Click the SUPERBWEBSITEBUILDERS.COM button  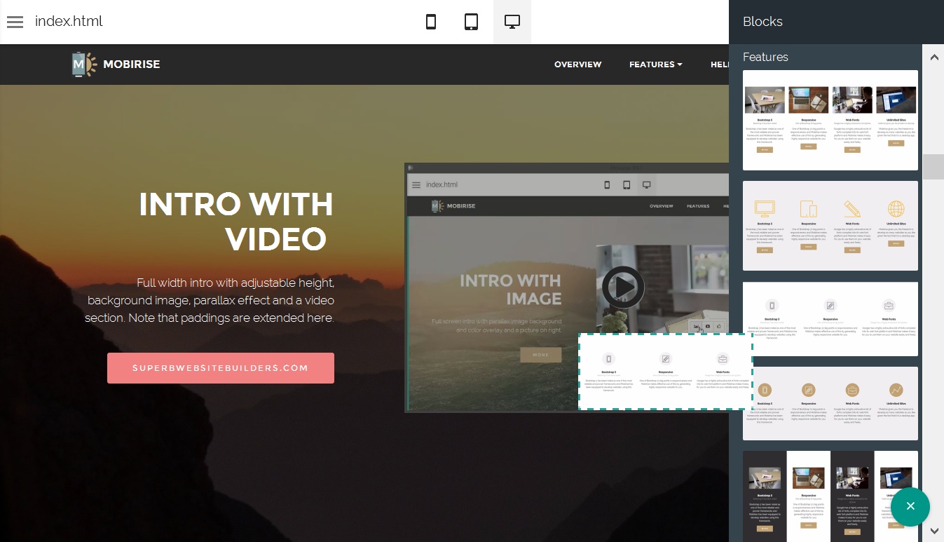220,367
